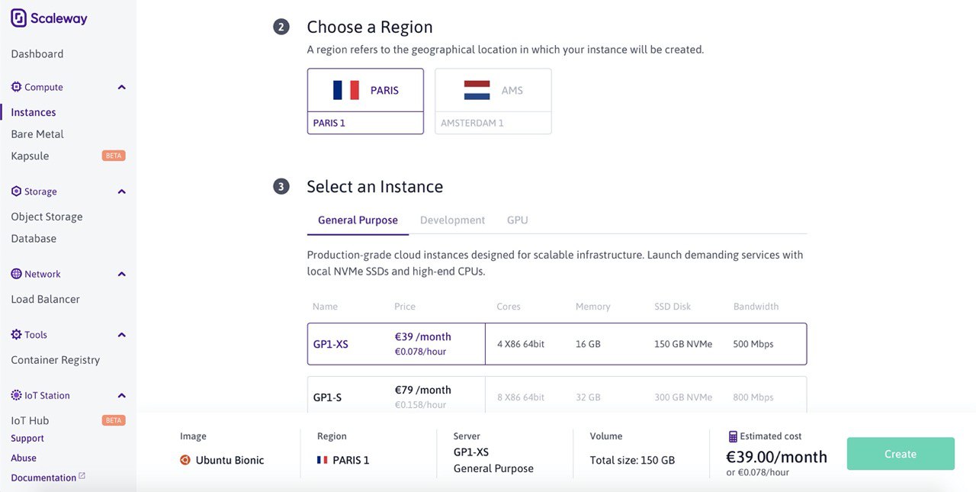Collapse the Network section chevron
The width and height of the screenshot is (976, 492).
(121, 274)
